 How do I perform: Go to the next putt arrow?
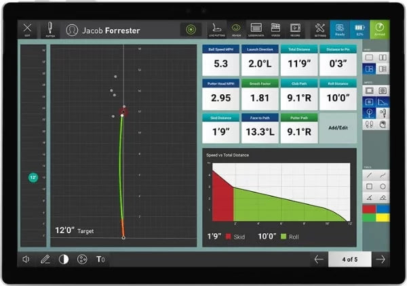click(x=381, y=259)
